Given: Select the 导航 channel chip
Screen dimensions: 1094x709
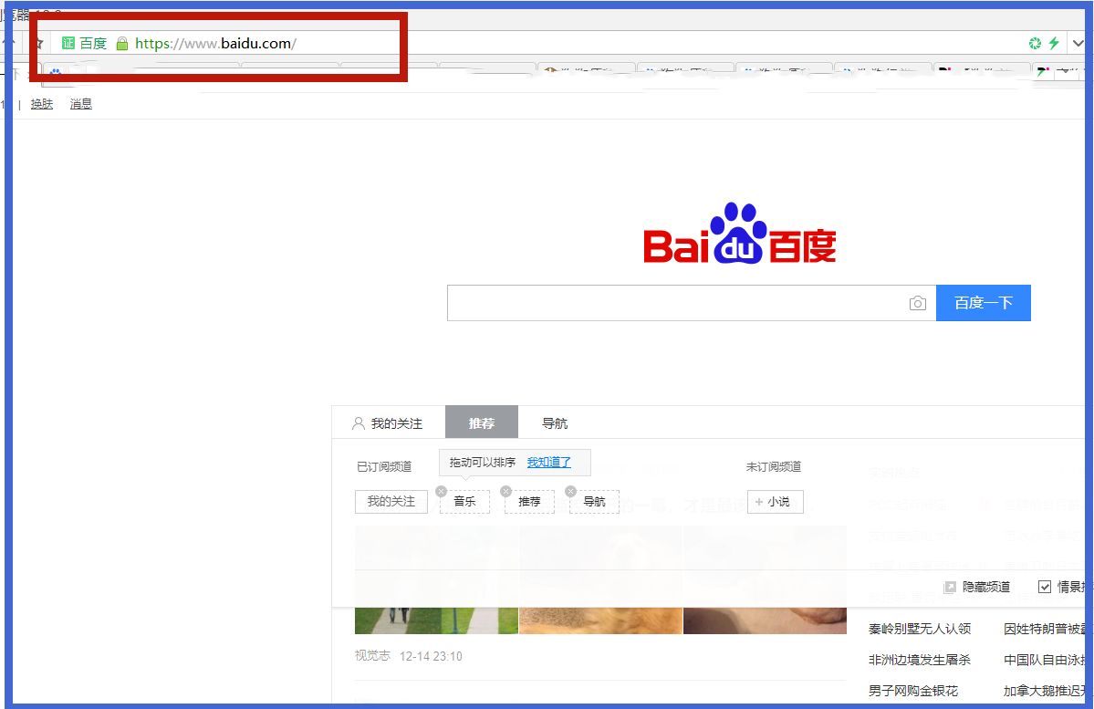Looking at the screenshot, I should [594, 502].
